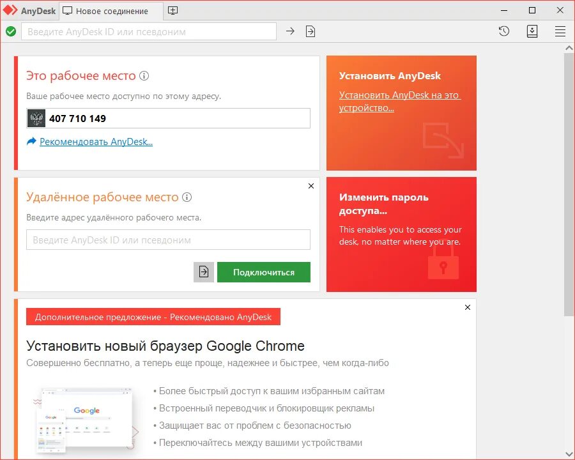Click the Изменить пароль доступа tile

click(402, 234)
